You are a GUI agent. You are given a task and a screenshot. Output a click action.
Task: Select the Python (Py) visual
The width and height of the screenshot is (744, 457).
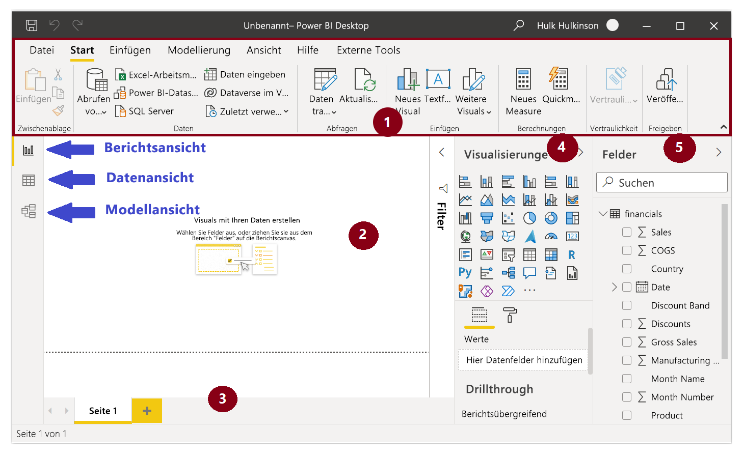pyautogui.click(x=465, y=273)
